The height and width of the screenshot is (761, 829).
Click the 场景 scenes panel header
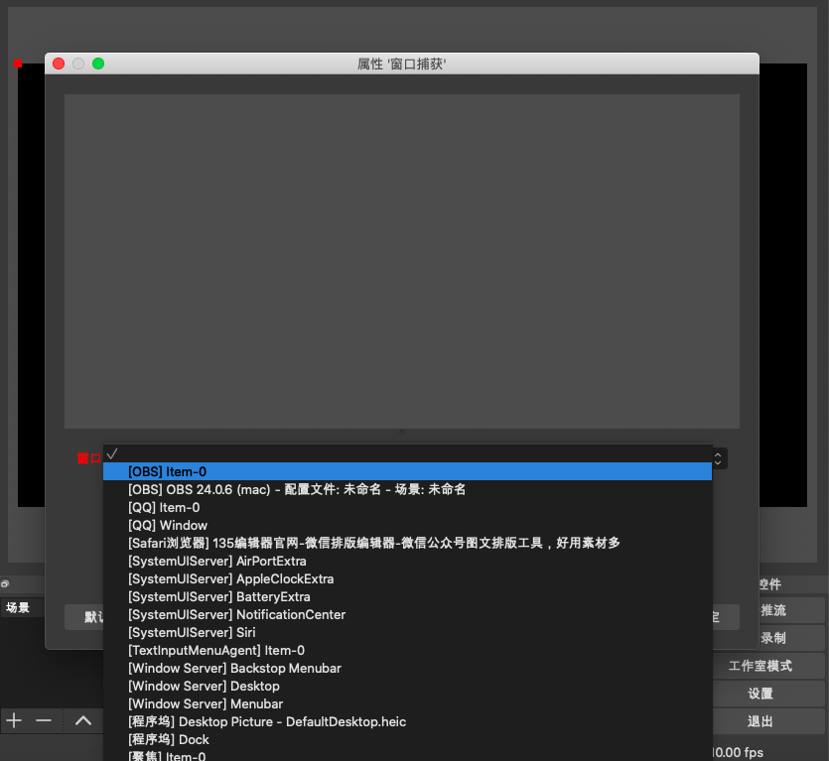[x=18, y=608]
